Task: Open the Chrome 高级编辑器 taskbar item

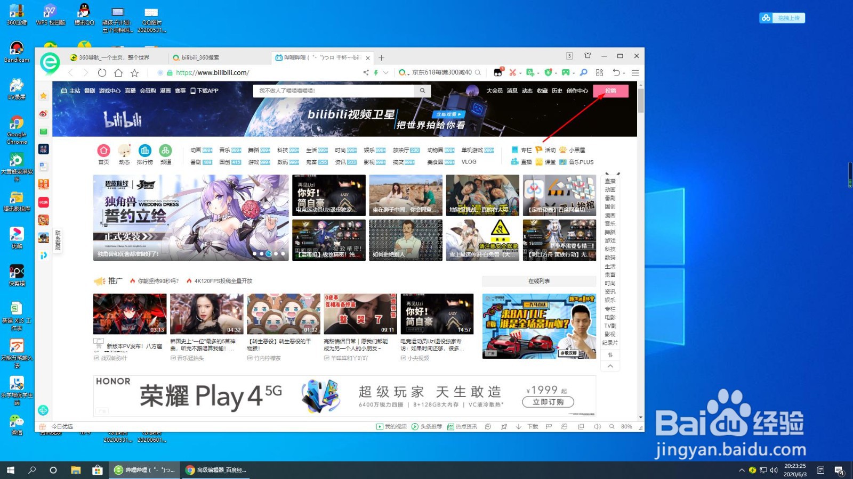Action: [x=216, y=470]
